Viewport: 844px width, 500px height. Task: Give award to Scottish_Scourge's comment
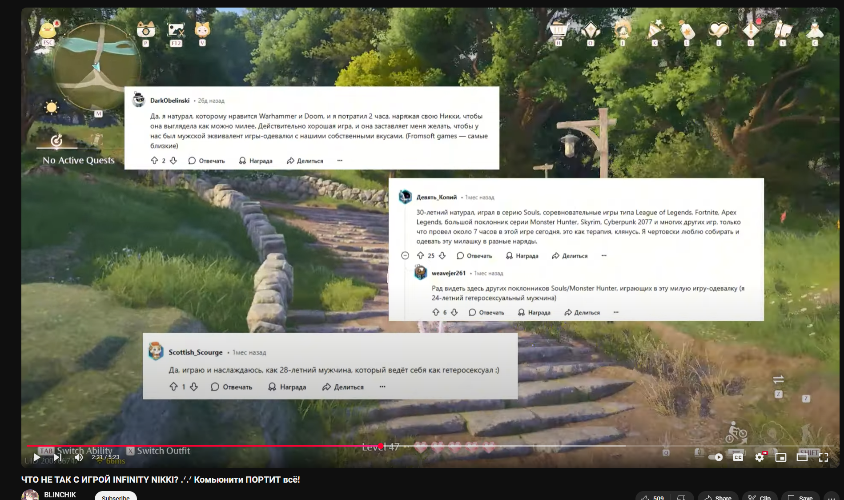pyautogui.click(x=287, y=387)
